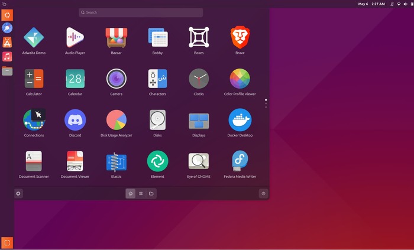Click the Search field in app menu
Viewport: 414px width, 250px height.
[x=141, y=12]
